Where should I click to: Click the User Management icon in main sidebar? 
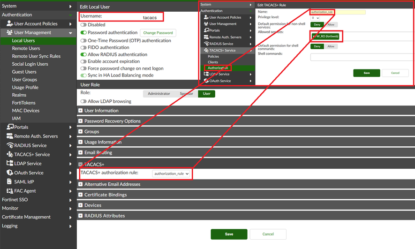click(x=9, y=32)
